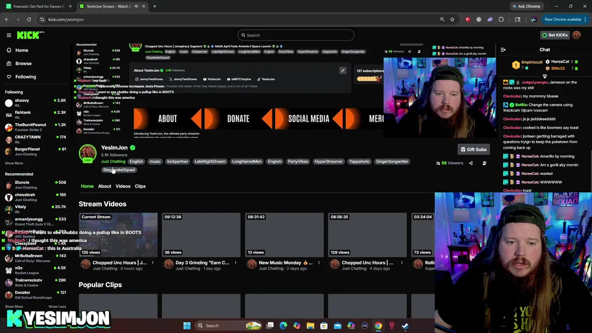Open Windows Start menu

187,326
